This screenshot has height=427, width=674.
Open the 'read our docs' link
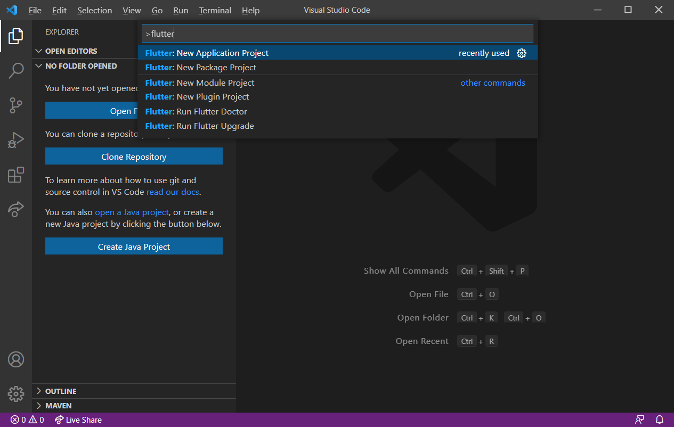173,192
